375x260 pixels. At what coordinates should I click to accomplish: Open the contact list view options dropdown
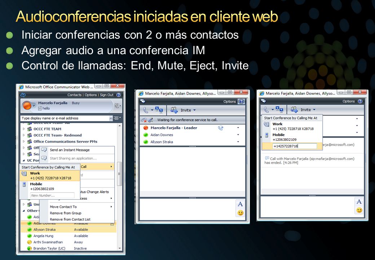[x=117, y=118]
